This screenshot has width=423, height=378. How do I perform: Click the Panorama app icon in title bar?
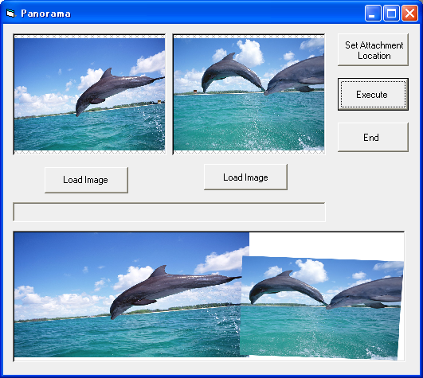[11, 13]
